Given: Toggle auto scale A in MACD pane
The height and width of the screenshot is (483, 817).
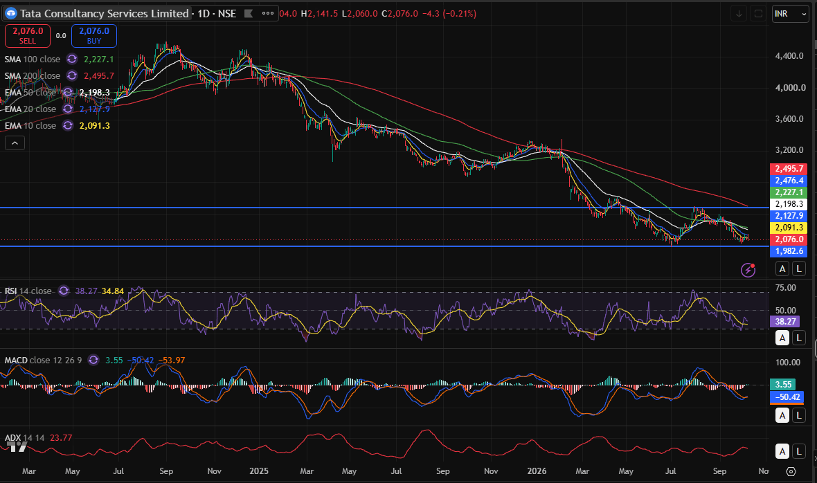Looking at the screenshot, I should point(782,415).
